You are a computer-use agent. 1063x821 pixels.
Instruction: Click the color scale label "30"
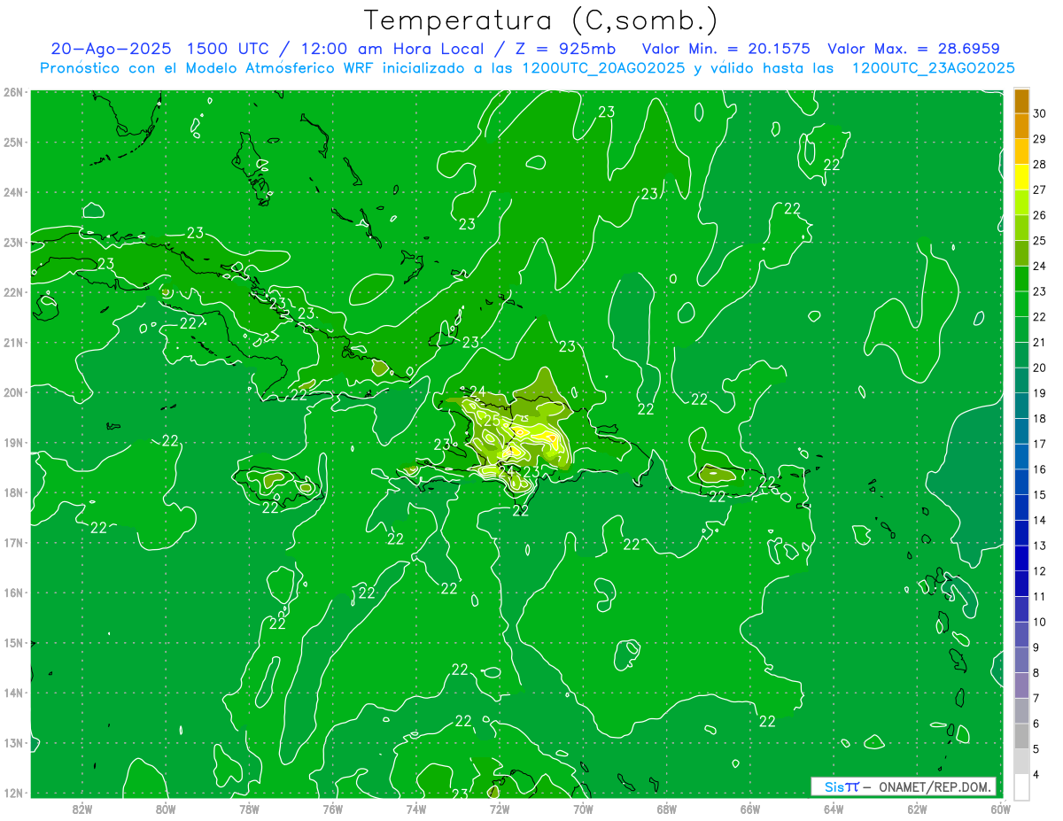[1039, 113]
